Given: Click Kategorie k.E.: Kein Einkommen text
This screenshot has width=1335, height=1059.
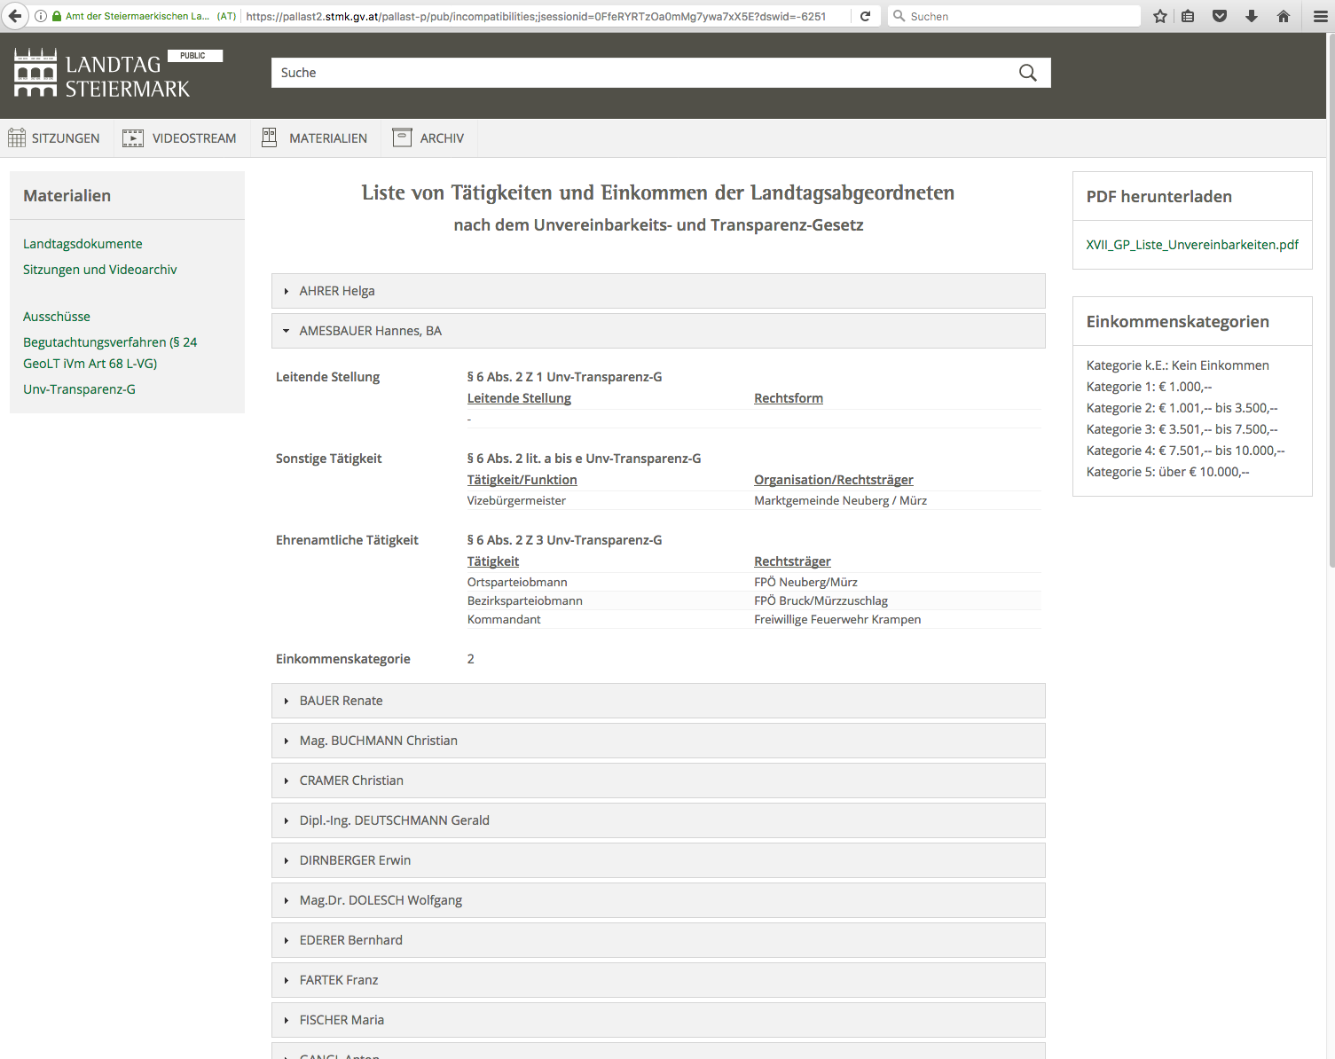Looking at the screenshot, I should (x=1177, y=365).
